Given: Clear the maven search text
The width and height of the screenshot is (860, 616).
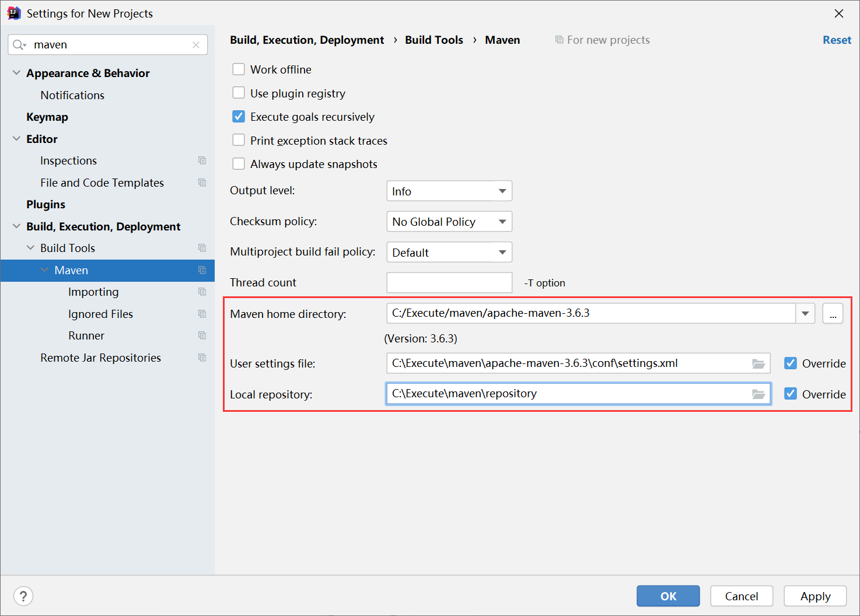Looking at the screenshot, I should pyautogui.click(x=196, y=45).
